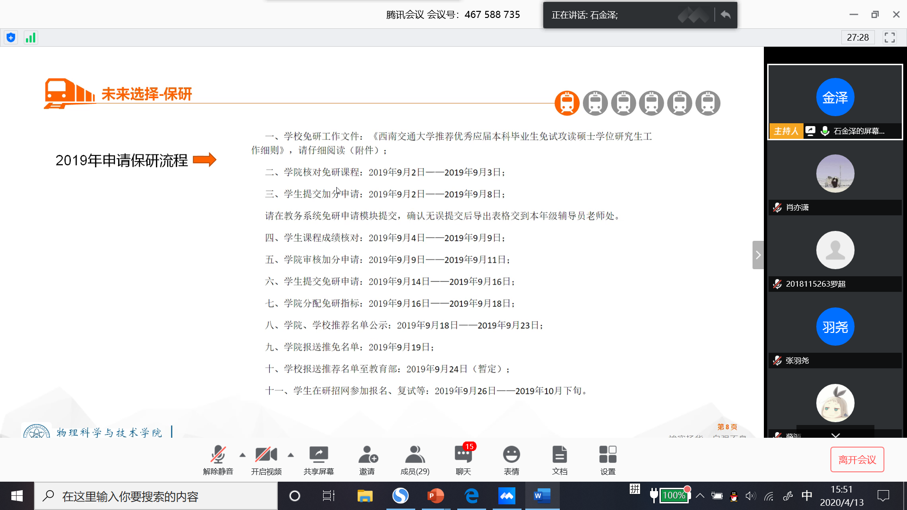Open the members (29) list
This screenshot has height=510, width=907.
(x=415, y=460)
